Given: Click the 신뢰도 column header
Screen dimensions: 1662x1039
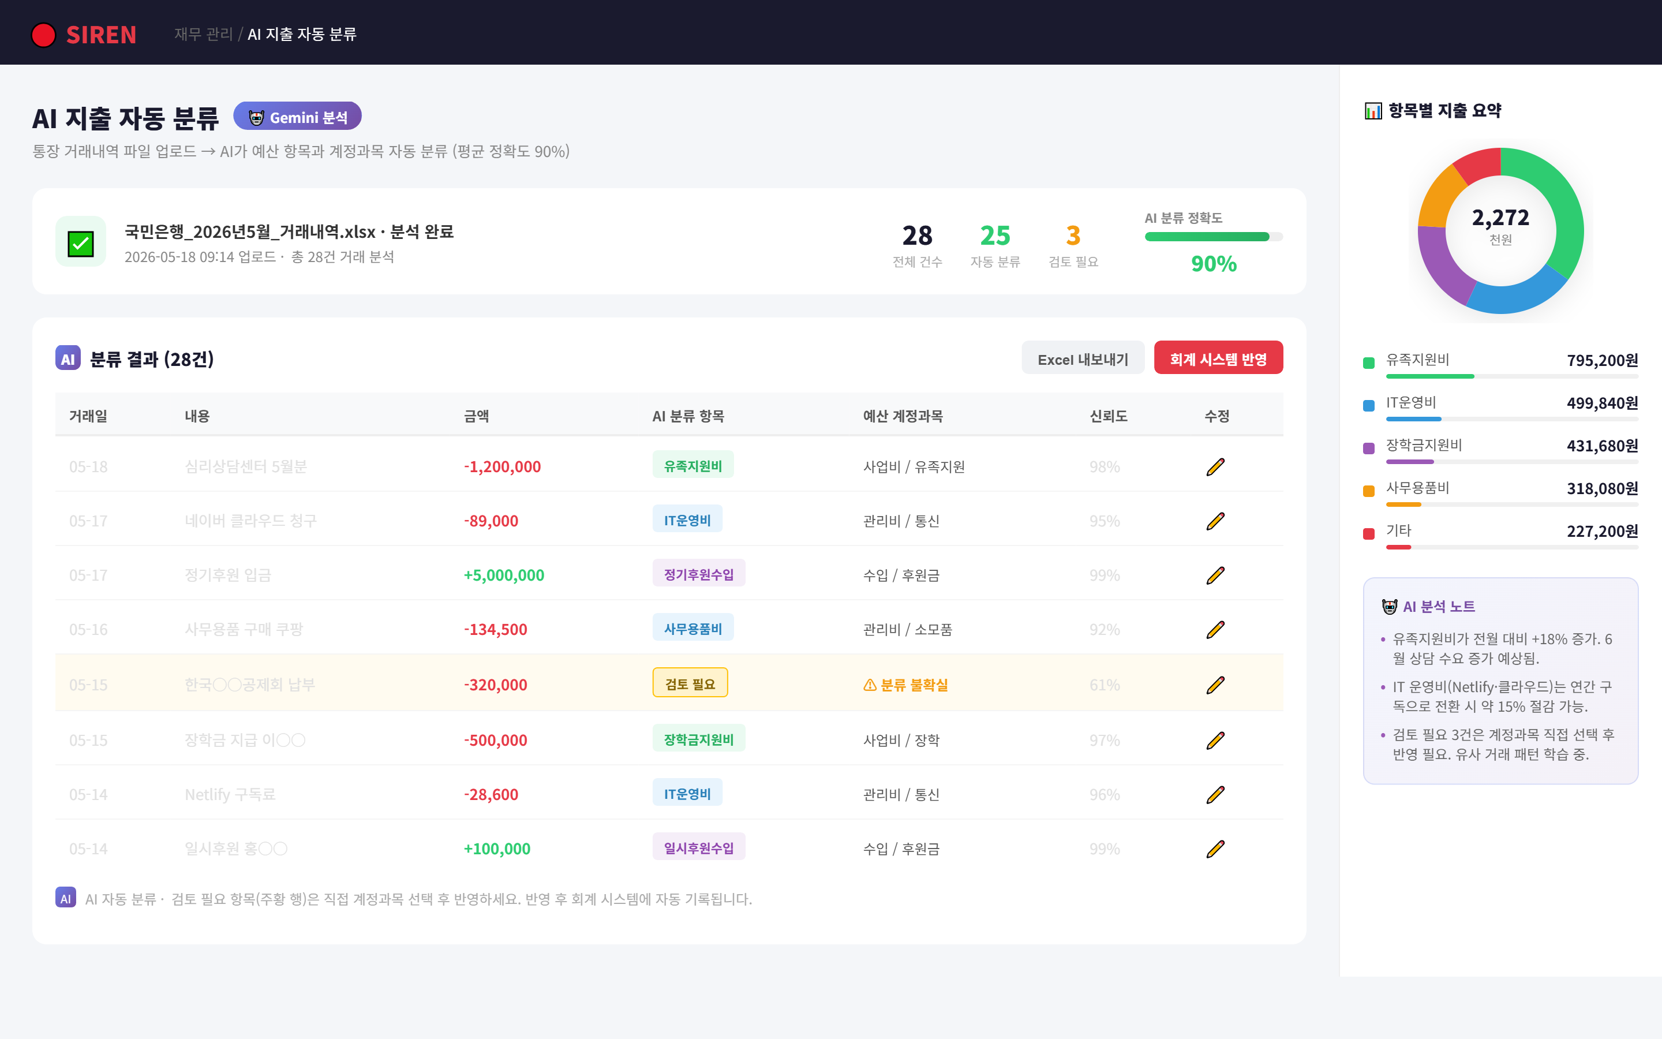Looking at the screenshot, I should pyautogui.click(x=1109, y=416).
